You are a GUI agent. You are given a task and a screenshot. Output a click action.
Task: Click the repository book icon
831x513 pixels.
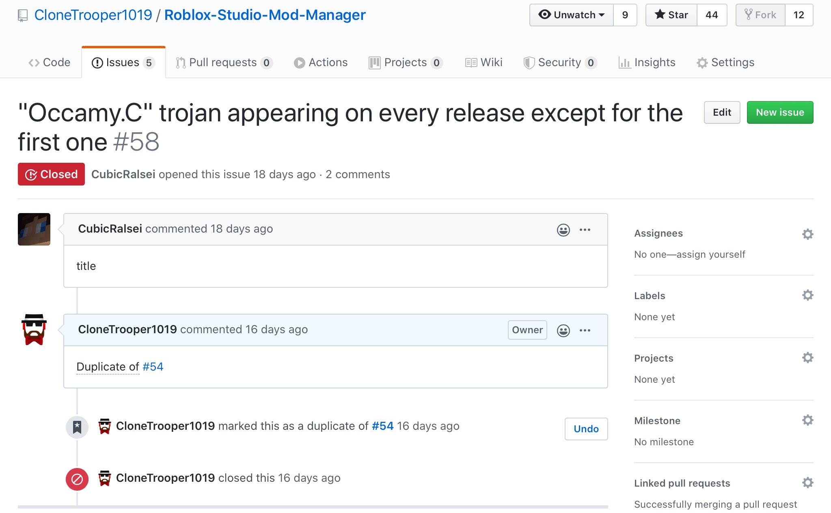(23, 15)
